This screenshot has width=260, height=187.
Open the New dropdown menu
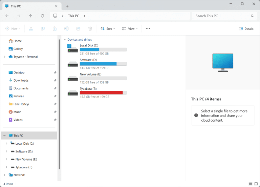13,29
